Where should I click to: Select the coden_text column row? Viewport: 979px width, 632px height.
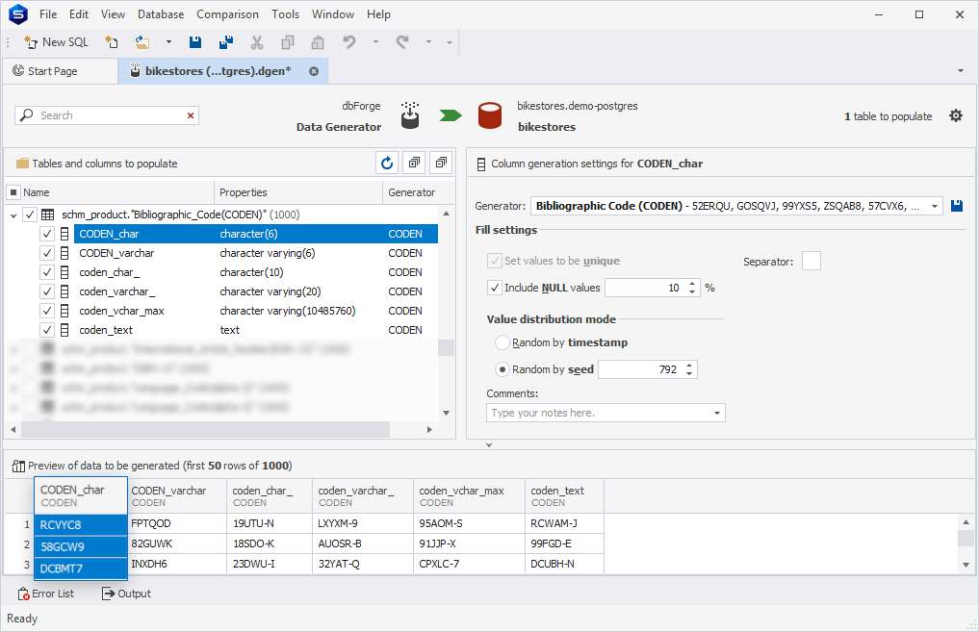click(256, 330)
